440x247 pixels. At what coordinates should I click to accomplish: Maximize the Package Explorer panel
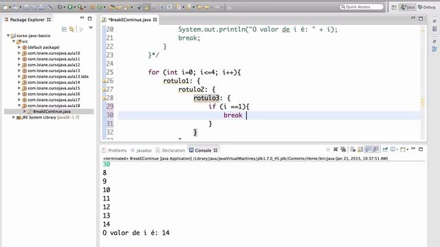pyautogui.click(x=90, y=19)
